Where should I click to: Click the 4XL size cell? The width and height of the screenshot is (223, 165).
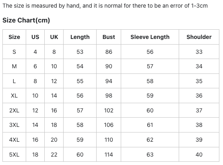(x=14, y=140)
